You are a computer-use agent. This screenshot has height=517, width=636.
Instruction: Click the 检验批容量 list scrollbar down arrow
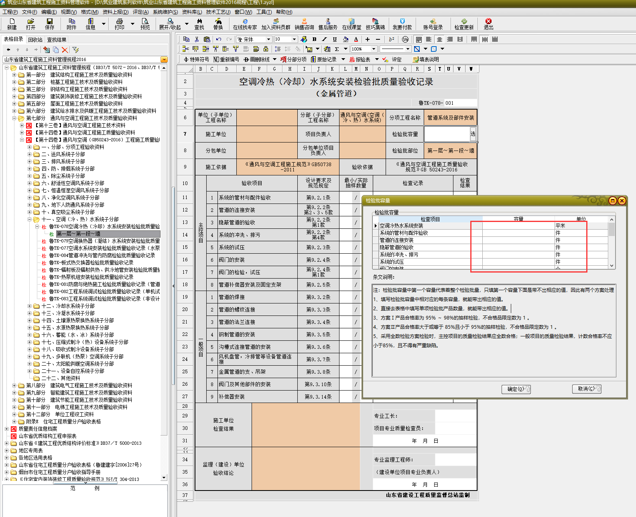612,266
